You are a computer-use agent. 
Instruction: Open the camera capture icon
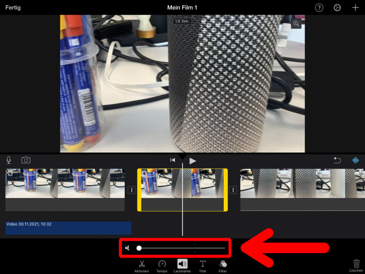[x=26, y=160]
